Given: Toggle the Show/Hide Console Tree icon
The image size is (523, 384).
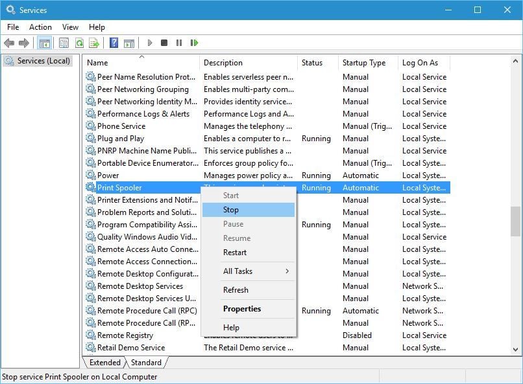Looking at the screenshot, I should point(44,43).
